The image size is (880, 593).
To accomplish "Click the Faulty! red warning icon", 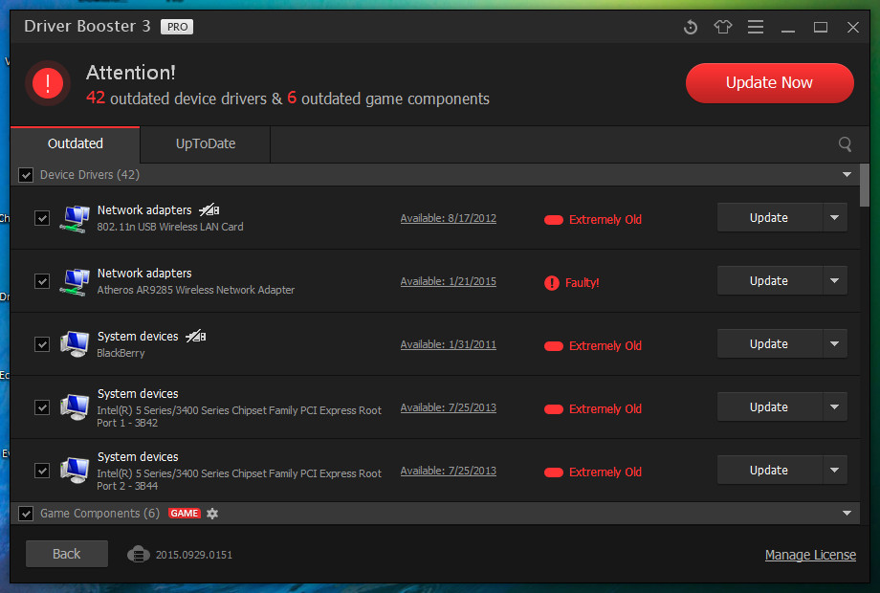I will pyautogui.click(x=552, y=283).
